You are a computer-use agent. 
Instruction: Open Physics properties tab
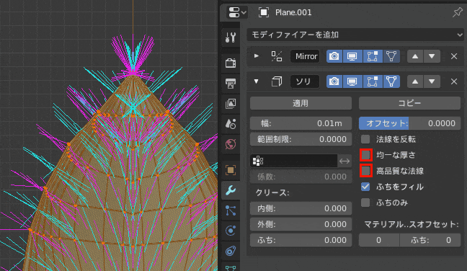click(x=231, y=231)
